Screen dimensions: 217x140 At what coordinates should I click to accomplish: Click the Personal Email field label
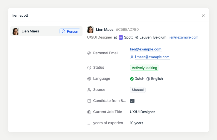[x=106, y=53]
